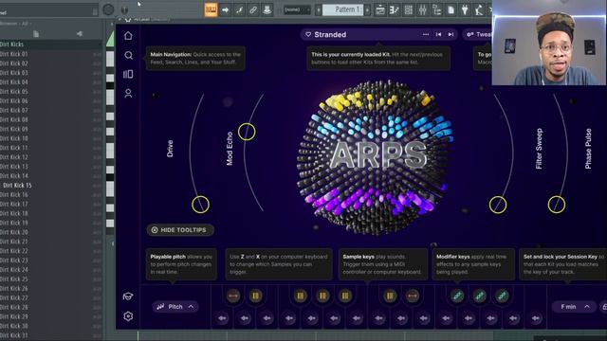Open the mixer faders icon
This screenshot has width=607, height=341.
423,9
